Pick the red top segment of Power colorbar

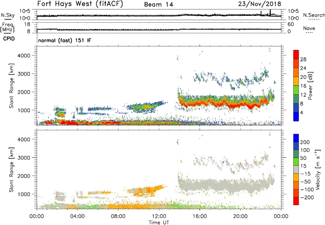pyautogui.click(x=296, y=54)
